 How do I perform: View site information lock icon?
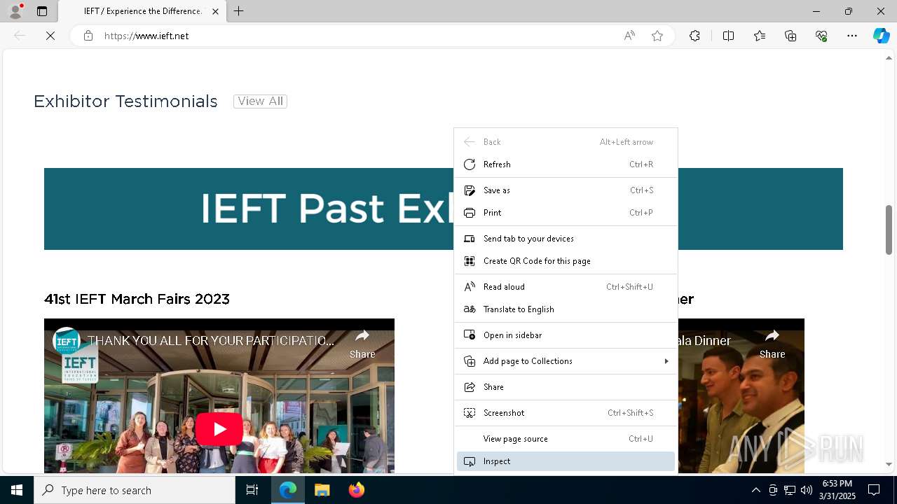tap(88, 36)
